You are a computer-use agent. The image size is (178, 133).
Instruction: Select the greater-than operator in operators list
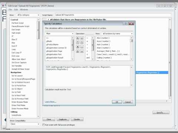tap(87, 44)
